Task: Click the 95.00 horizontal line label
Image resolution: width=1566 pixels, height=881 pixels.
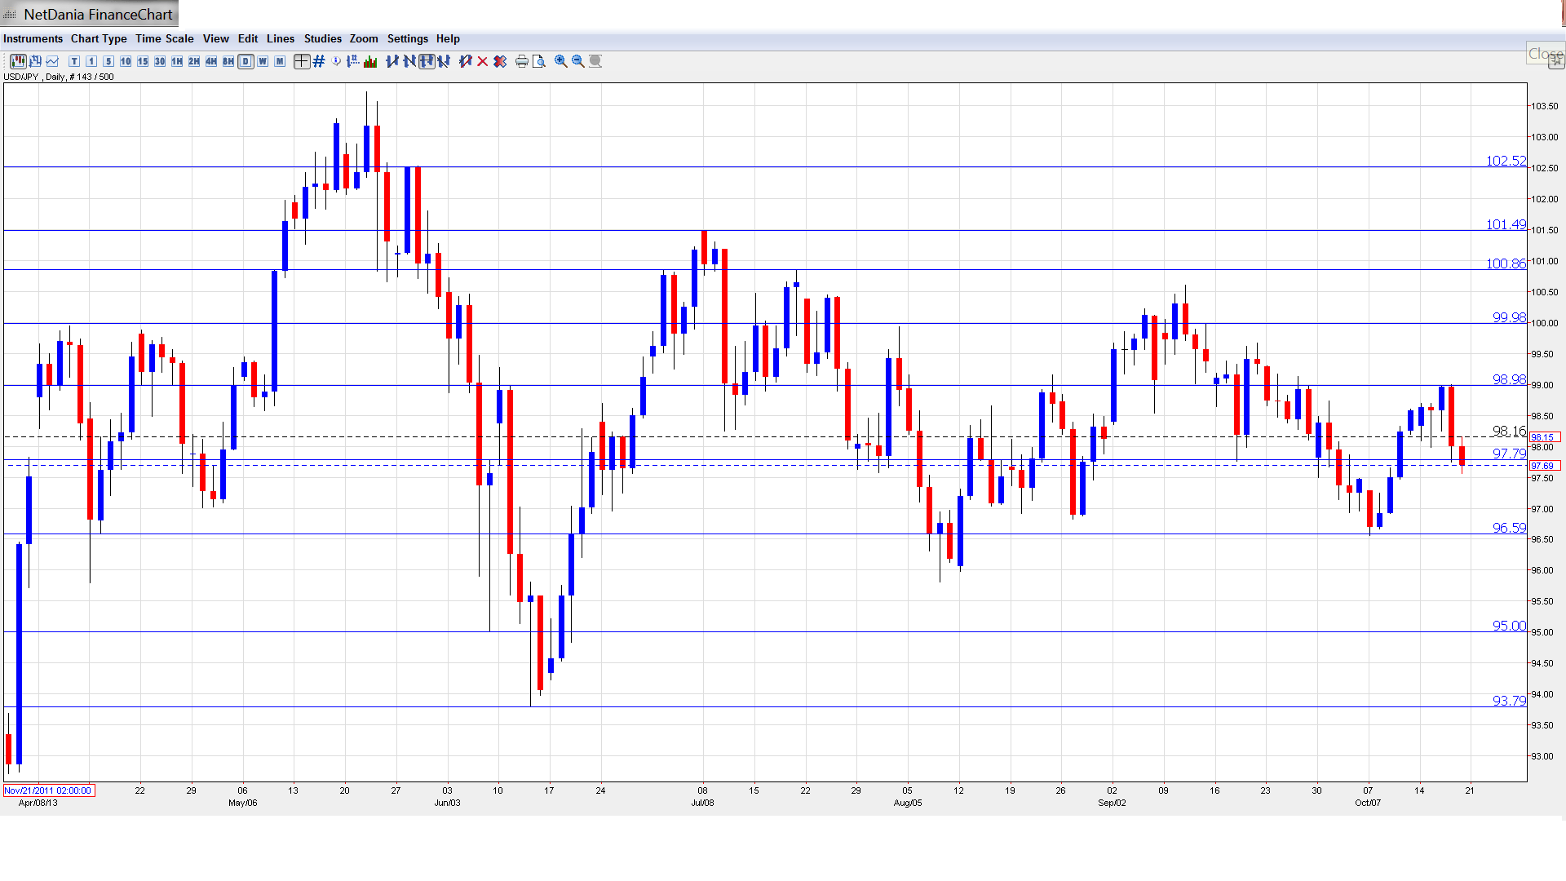Action: click(x=1509, y=626)
